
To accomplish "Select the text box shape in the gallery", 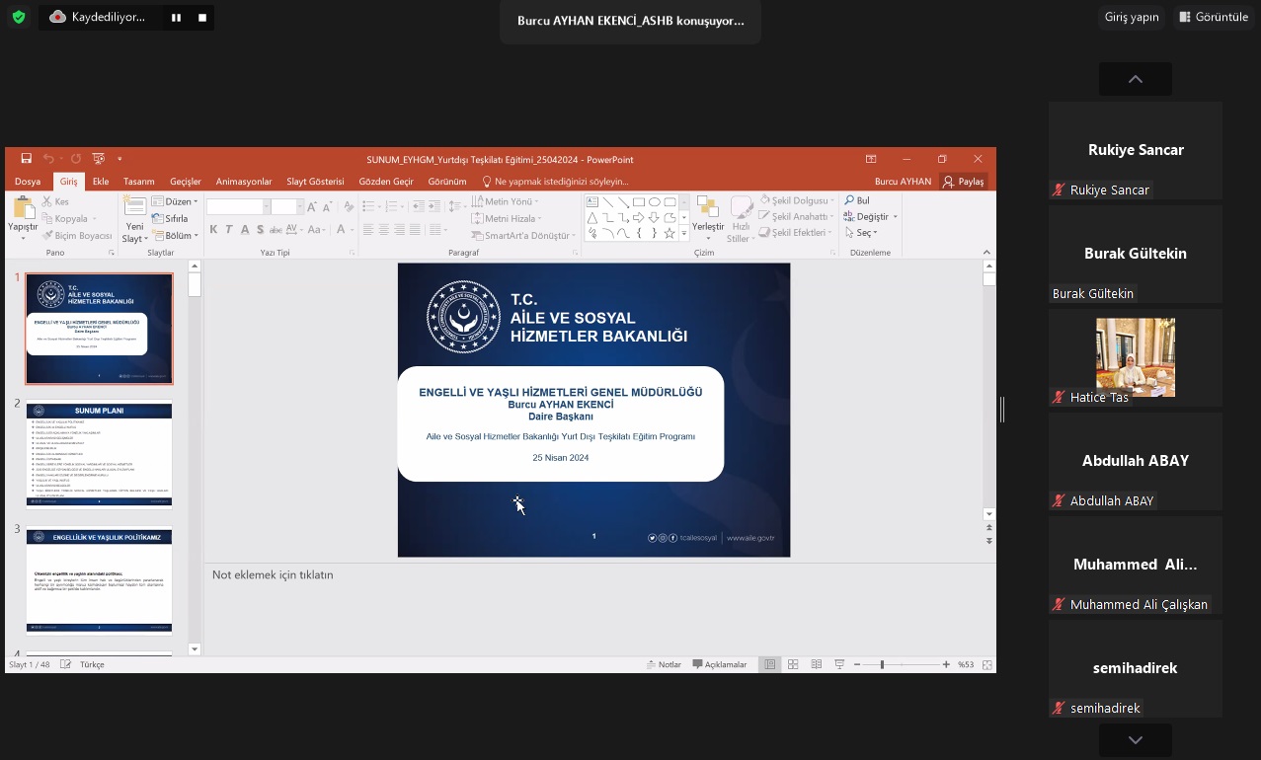I will (592, 202).
